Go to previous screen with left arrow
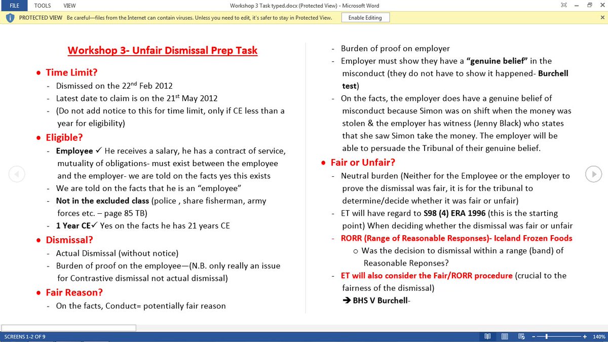Image resolution: width=608 pixels, height=342 pixels. pos(16,174)
